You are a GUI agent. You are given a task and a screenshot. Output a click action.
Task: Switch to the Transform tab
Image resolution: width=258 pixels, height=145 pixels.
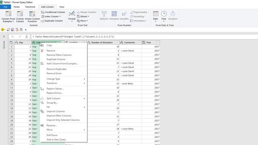(30, 7)
